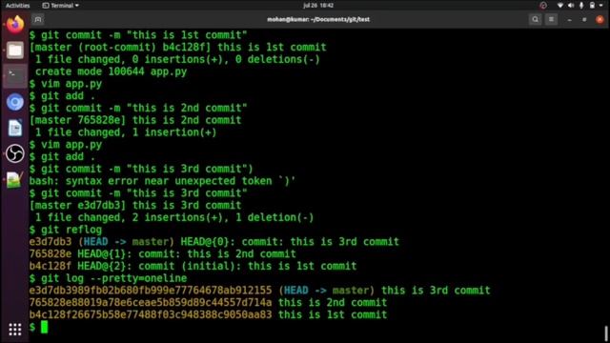Click the microphone indicator icon

[x=581, y=6]
